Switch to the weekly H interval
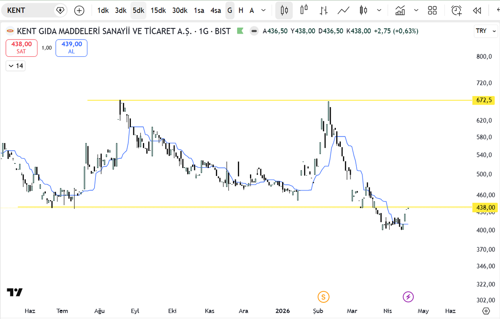 241,10
